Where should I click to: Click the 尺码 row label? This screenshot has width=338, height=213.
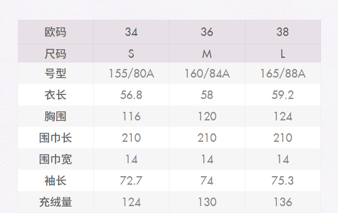[x=56, y=54]
